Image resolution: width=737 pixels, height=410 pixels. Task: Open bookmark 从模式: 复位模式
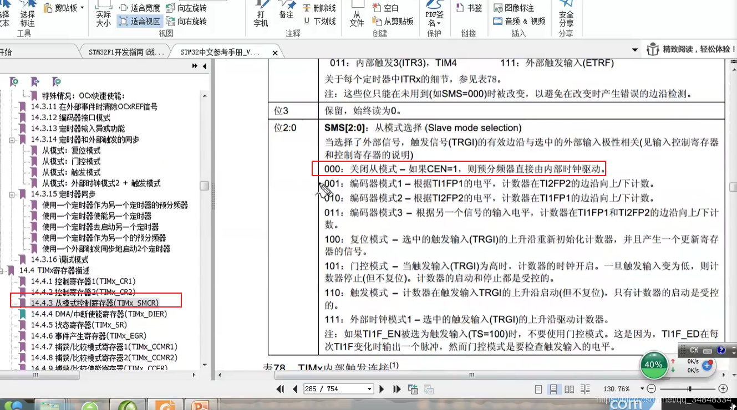pyautogui.click(x=72, y=151)
